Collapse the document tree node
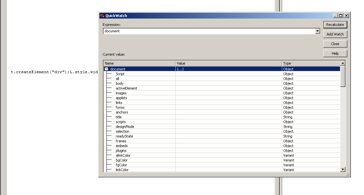 click(x=106, y=69)
